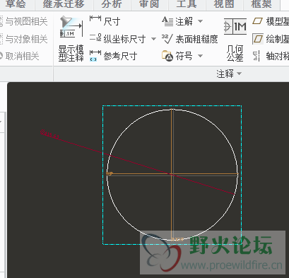The height and width of the screenshot is (278, 289).
Task: Click the 符号 symbol icon
Action: click(x=167, y=56)
